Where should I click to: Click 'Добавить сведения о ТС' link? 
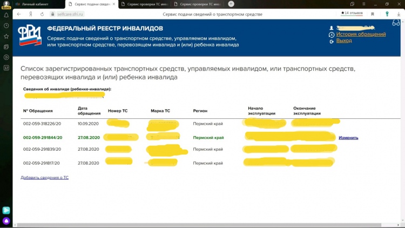pos(44,177)
